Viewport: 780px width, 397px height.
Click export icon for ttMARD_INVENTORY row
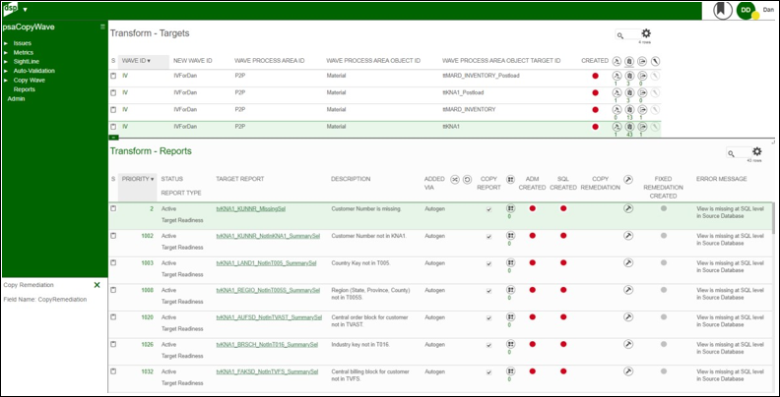pos(642,110)
